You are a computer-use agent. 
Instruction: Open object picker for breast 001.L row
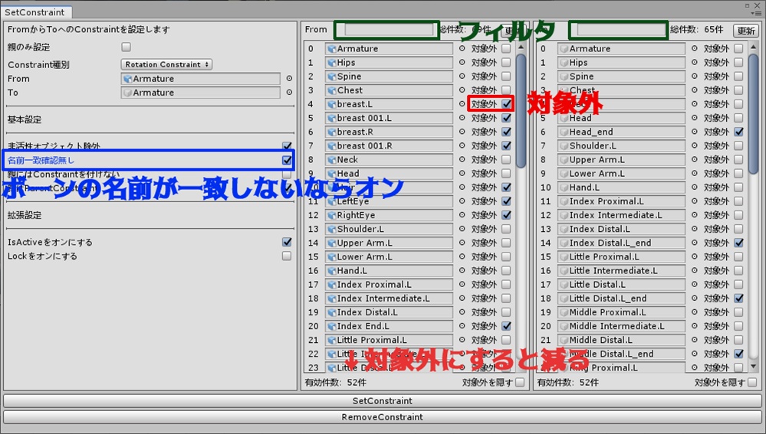[462, 118]
